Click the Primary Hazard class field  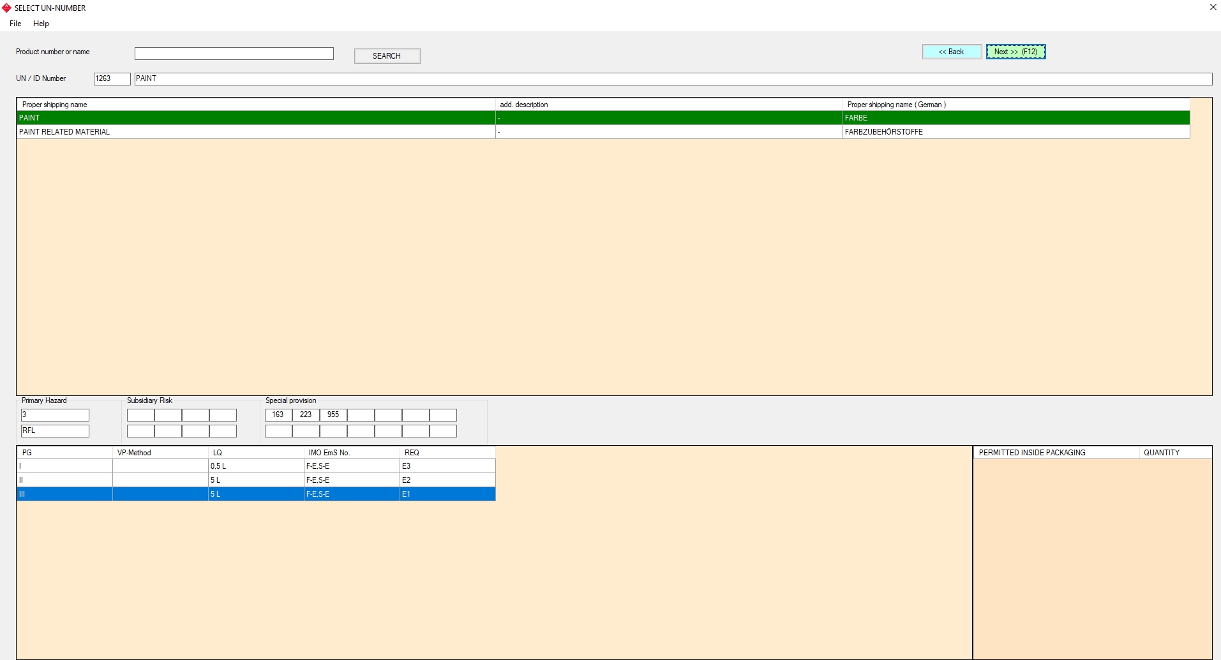tap(55, 415)
